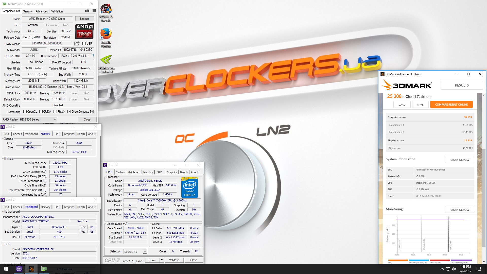
Task: Click the 3DMark scrollbar down arrow
Action: coord(484,262)
